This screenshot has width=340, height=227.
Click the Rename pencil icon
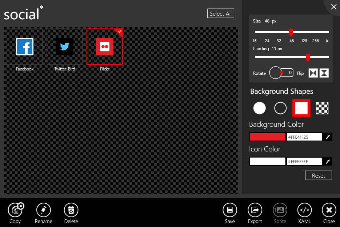44,210
